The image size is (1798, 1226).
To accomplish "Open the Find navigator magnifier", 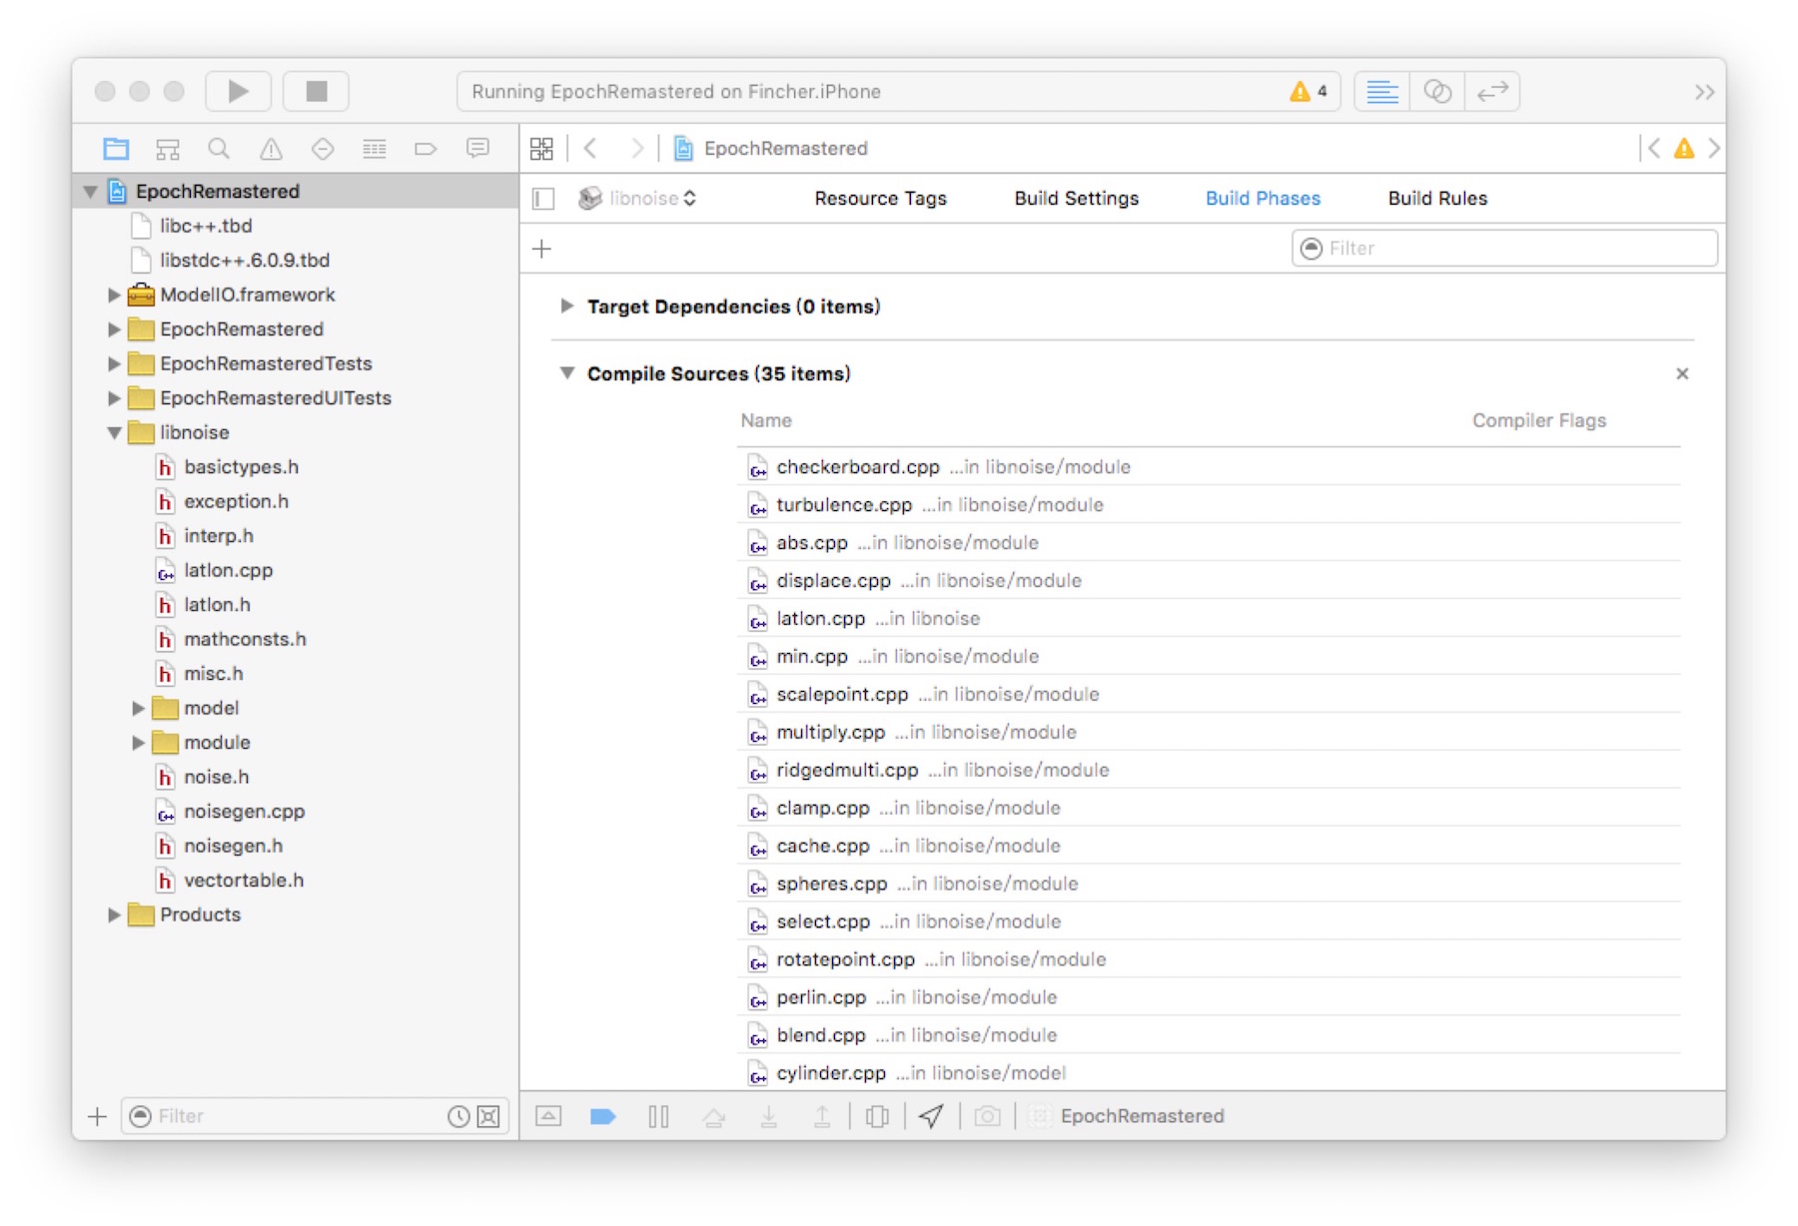I will coord(219,149).
